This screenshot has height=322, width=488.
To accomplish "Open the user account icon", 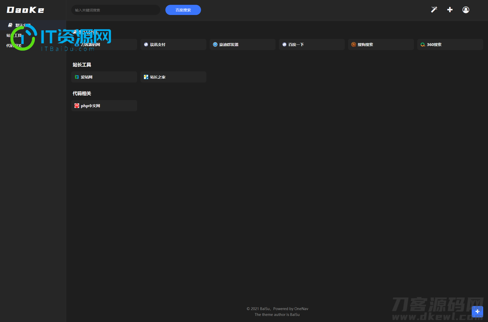I will point(466,10).
